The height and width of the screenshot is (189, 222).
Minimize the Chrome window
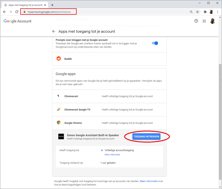point(200,3)
